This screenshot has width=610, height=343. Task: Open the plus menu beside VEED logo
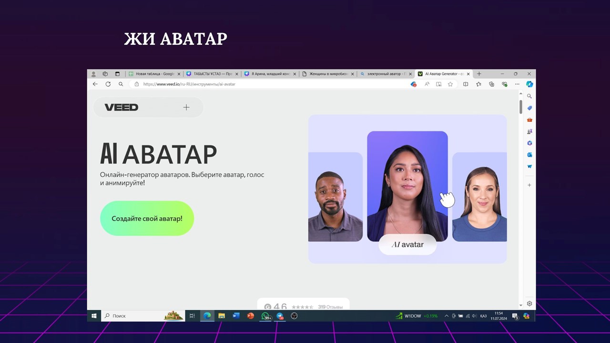[186, 107]
